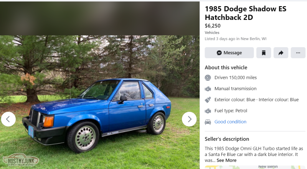
Task: Click the Messenger icon in Message button
Action: click(x=219, y=53)
